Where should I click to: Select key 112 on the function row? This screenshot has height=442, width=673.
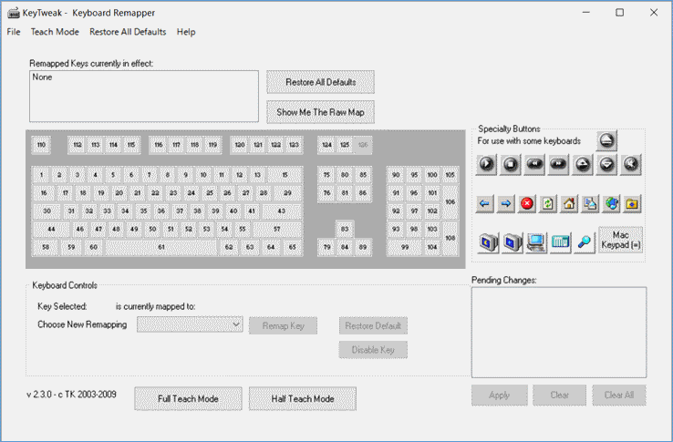click(78, 145)
